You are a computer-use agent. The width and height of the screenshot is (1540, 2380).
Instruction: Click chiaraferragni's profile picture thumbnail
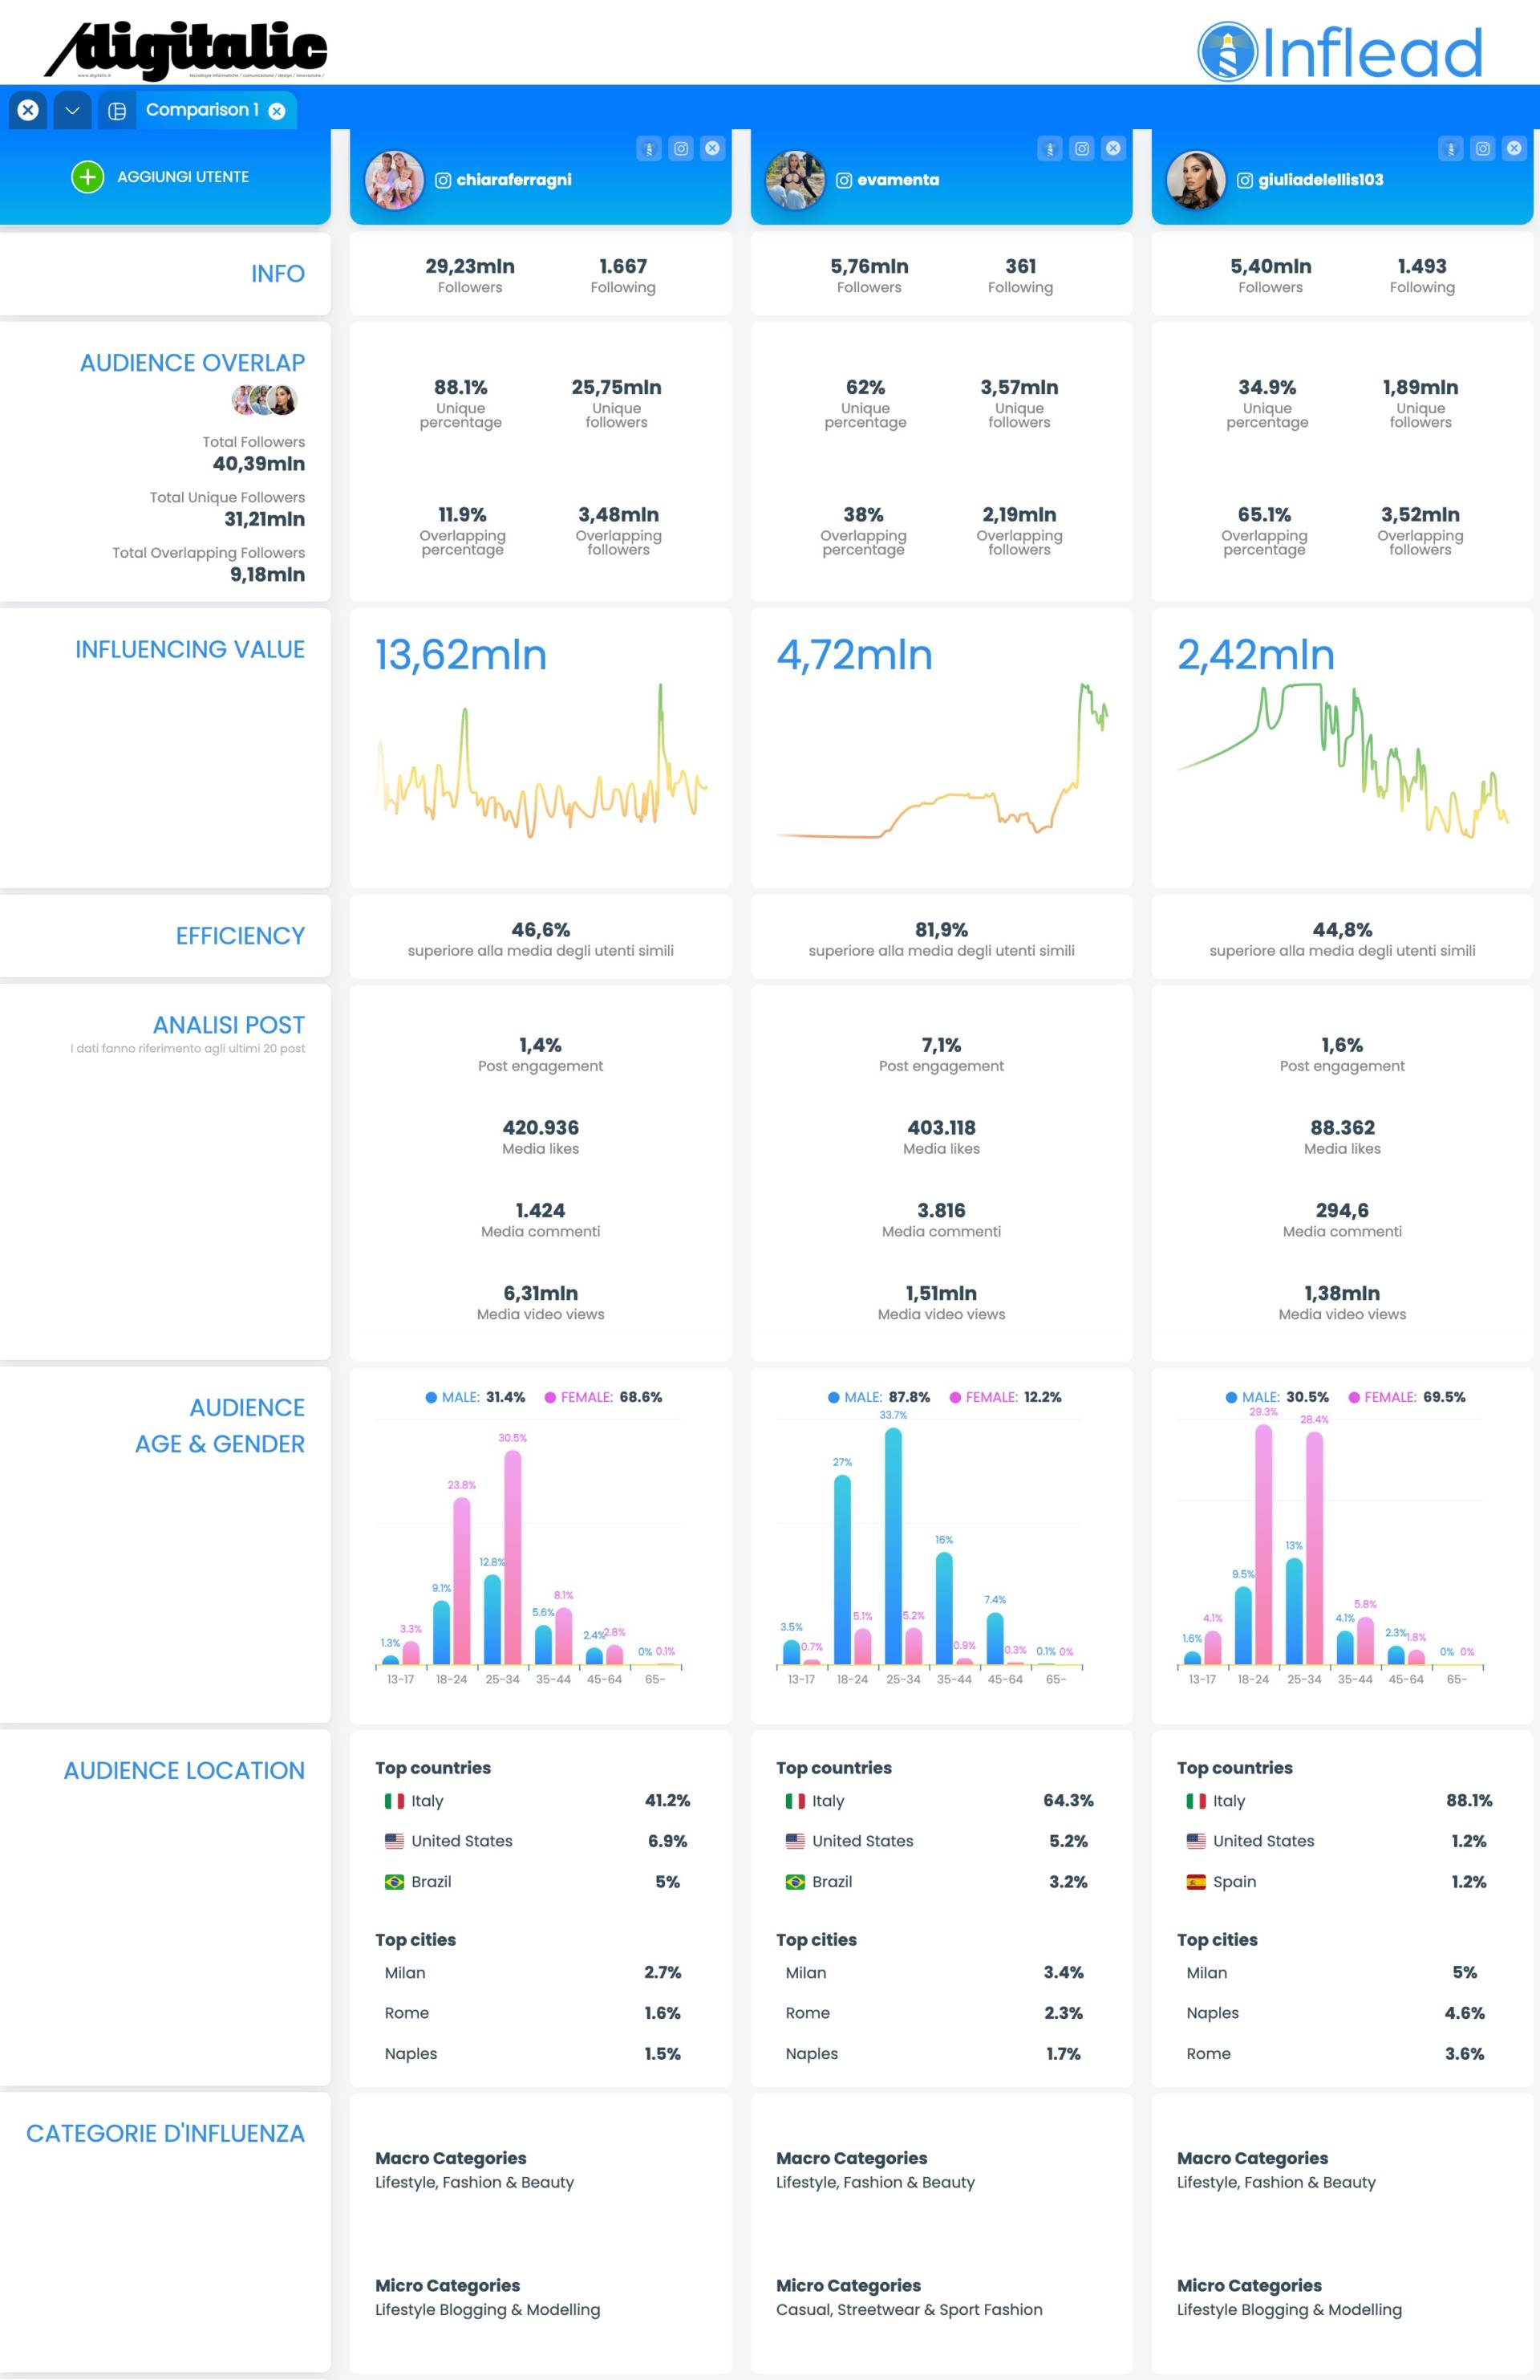click(395, 180)
